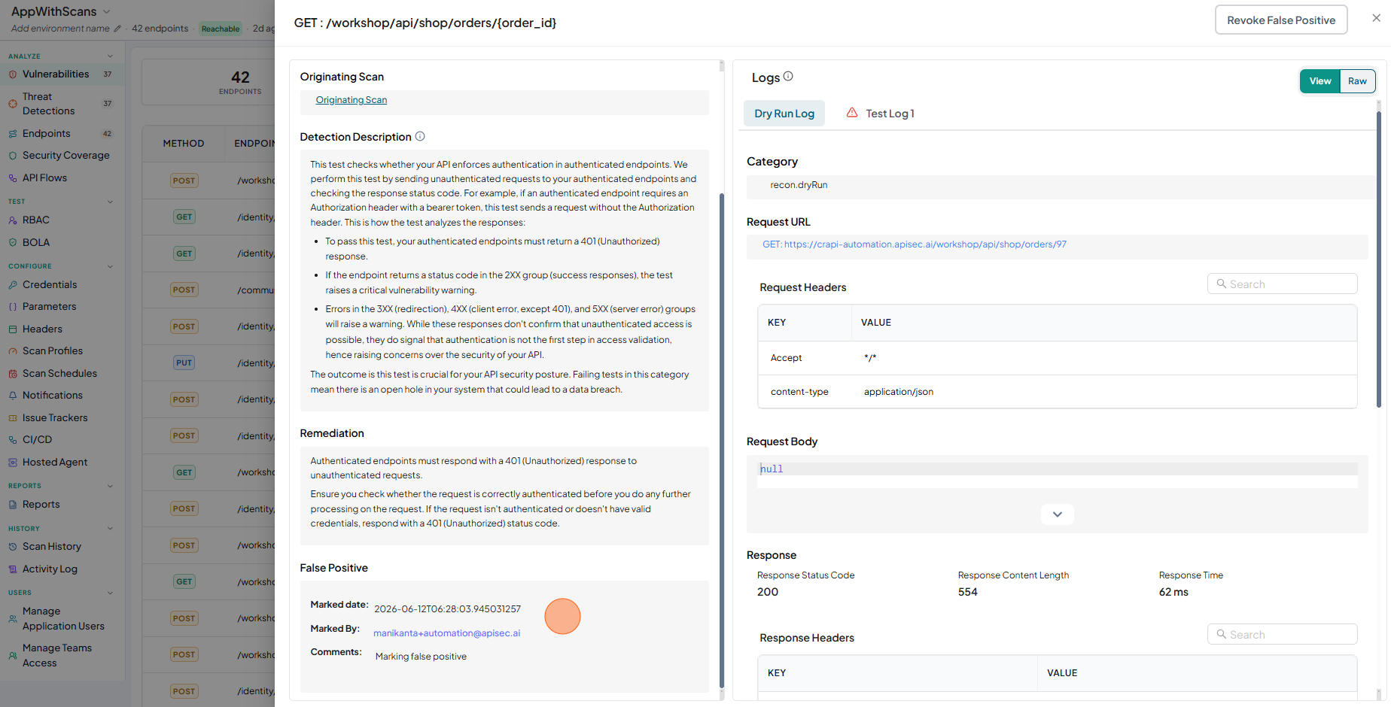Click the Revoke False Positive button
The image size is (1391, 707).
tap(1281, 20)
